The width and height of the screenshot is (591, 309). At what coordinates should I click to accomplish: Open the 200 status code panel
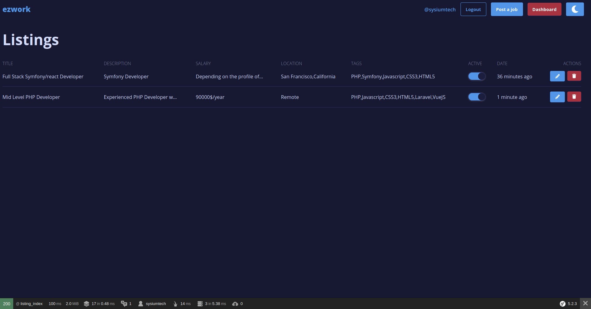click(6, 303)
